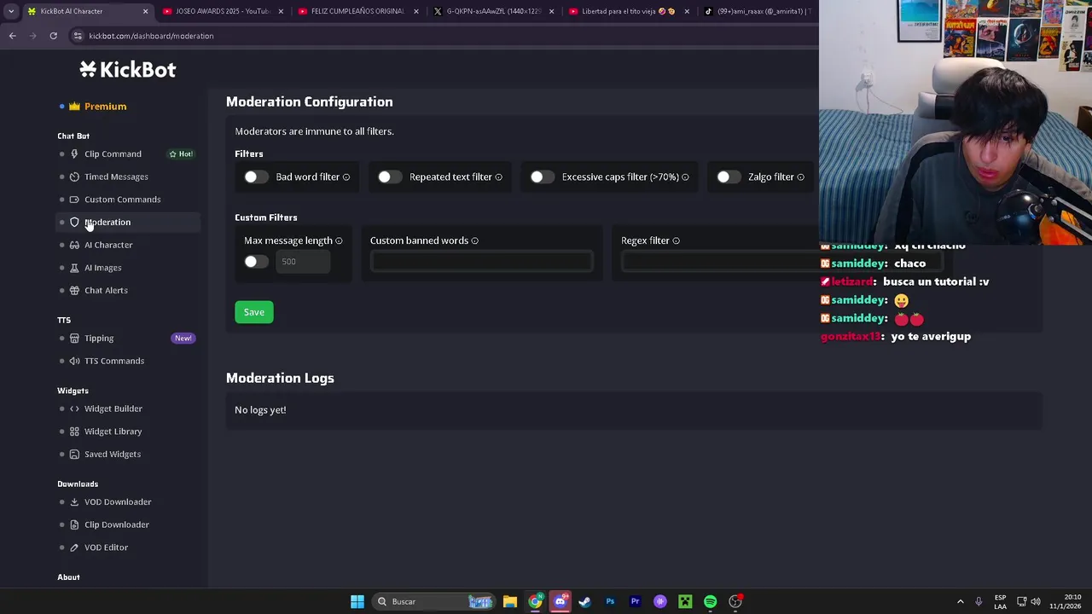Click the Max message length info icon

(x=339, y=241)
